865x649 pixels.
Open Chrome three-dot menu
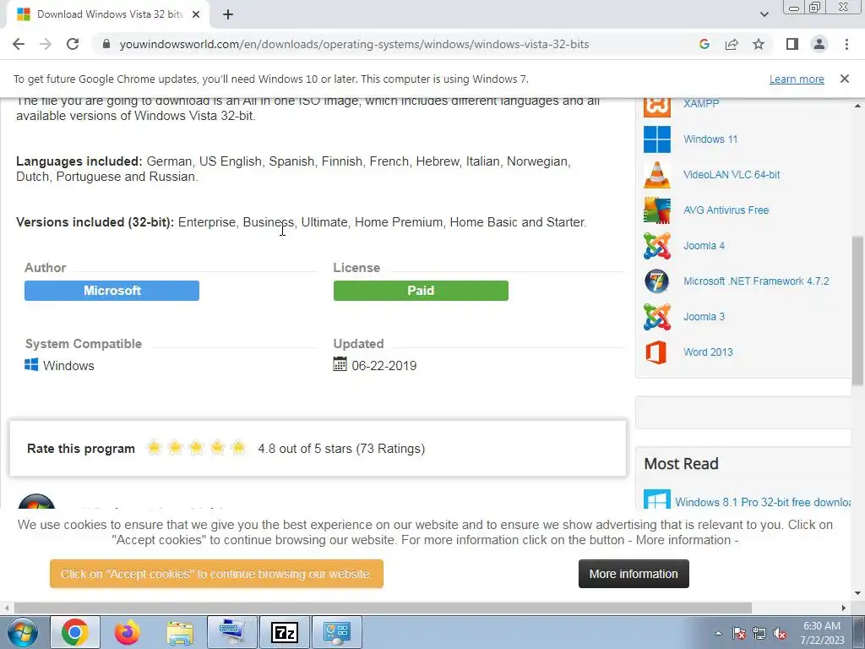point(846,44)
